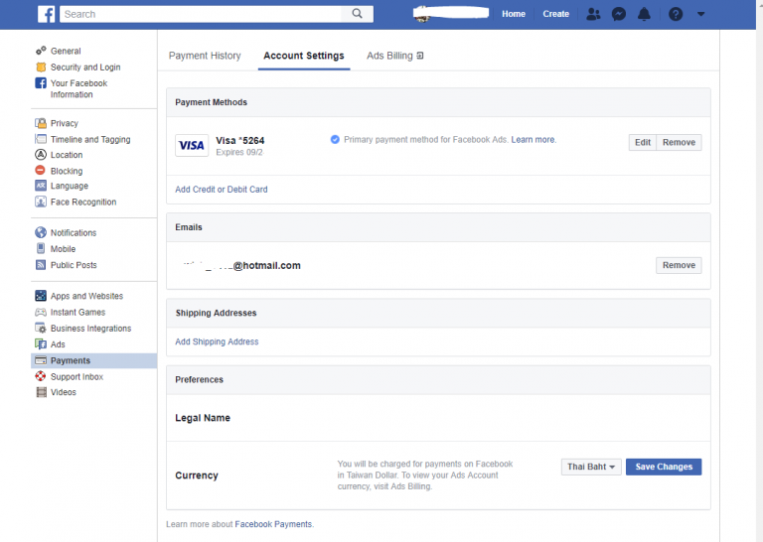Click the Instant Games controller icon
The height and width of the screenshot is (542, 763).
click(x=41, y=312)
